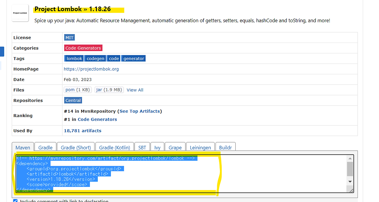Screen dimensions: 379x202
Task: Click the Repositories row label
Action: coord(28,100)
